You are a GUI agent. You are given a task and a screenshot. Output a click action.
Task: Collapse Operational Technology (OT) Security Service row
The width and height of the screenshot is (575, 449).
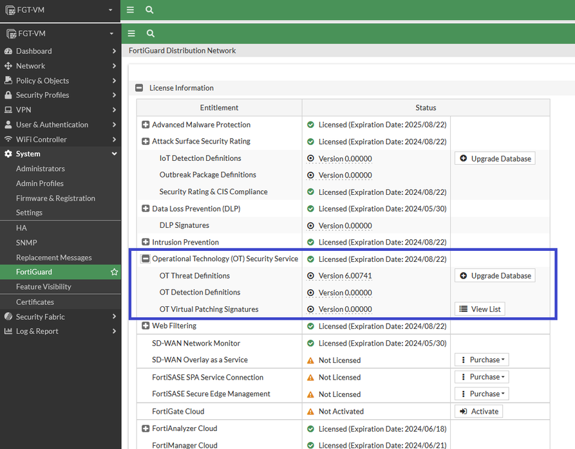(x=146, y=259)
